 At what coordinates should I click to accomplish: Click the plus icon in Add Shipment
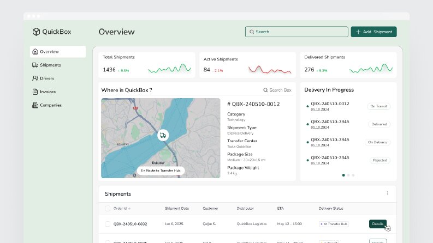pos(358,32)
